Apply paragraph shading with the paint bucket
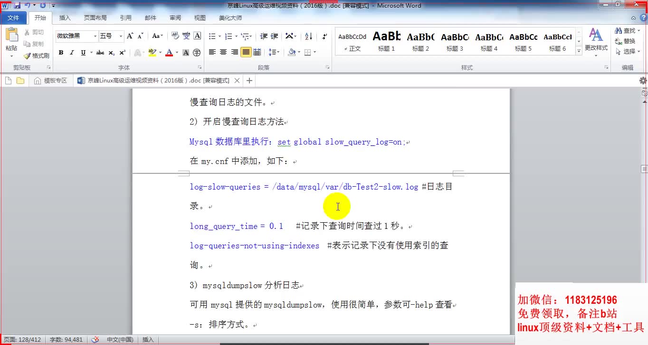This screenshot has width=648, height=345. (x=292, y=52)
